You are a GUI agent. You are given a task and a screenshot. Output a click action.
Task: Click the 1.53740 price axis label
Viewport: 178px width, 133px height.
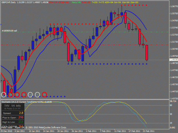click(x=174, y=28)
